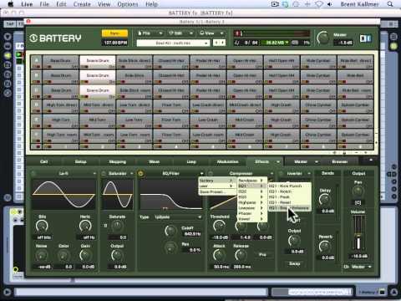Select Highpass in the filter submenu

251,202
